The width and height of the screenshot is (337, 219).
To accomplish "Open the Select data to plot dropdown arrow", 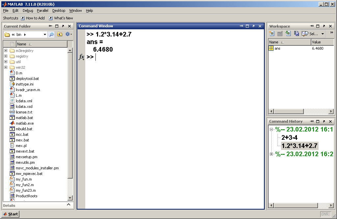I will coord(323,34).
